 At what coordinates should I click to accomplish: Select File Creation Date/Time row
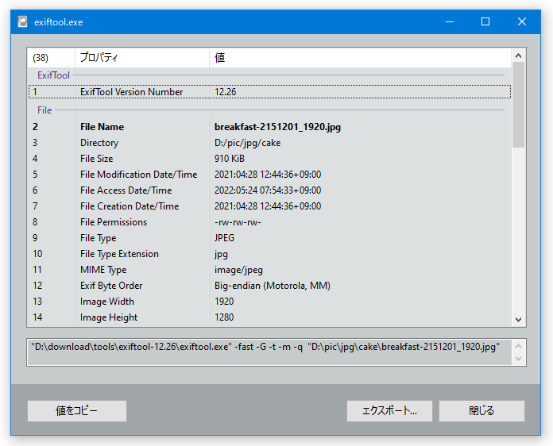pyautogui.click(x=269, y=206)
